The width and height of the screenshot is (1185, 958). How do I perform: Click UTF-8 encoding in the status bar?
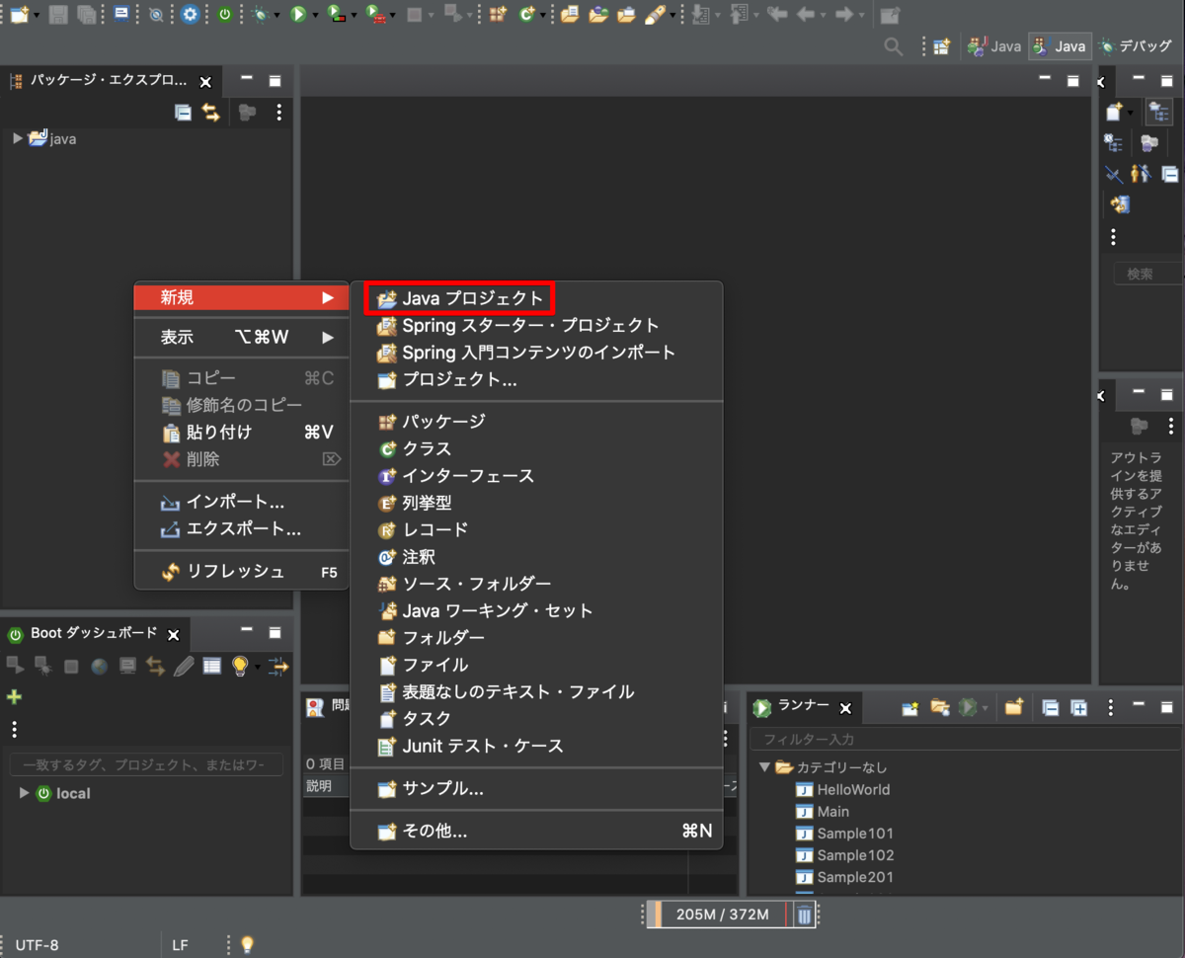[37, 945]
